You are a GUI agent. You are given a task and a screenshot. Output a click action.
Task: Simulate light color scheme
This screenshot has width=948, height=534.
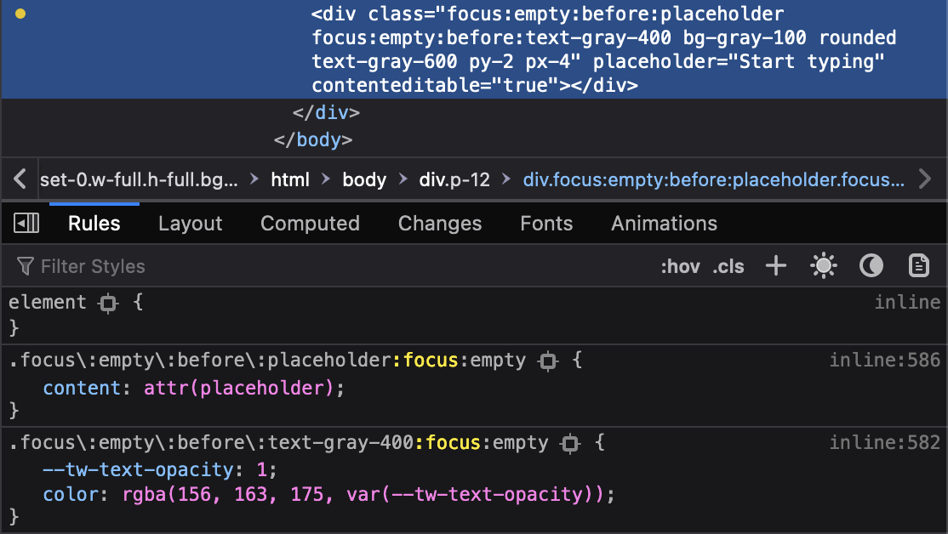tap(823, 266)
